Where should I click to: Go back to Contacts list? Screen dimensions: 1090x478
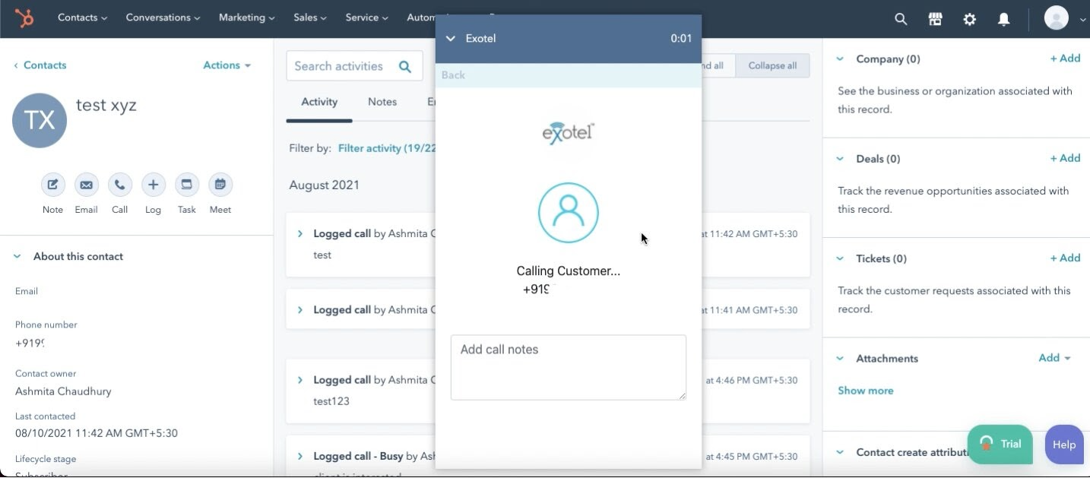pyautogui.click(x=40, y=65)
